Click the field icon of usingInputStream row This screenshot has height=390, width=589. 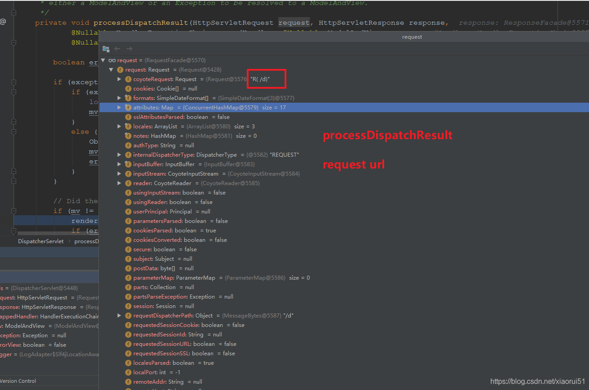(x=128, y=193)
